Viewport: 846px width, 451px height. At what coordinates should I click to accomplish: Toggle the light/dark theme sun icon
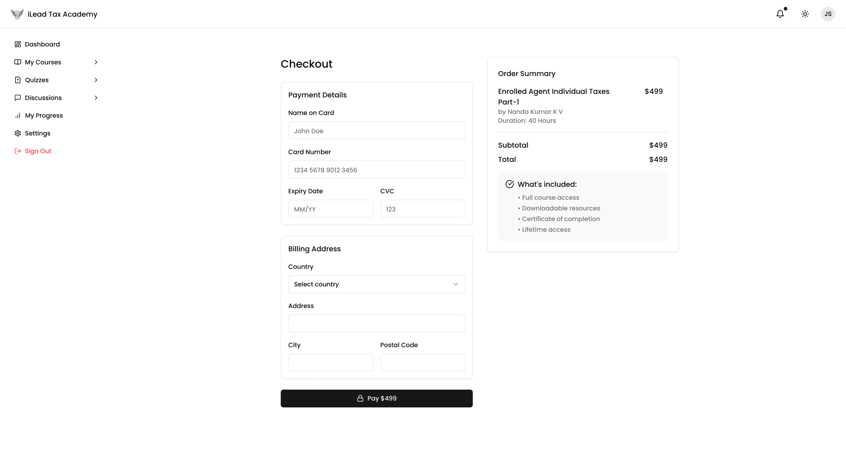805,14
